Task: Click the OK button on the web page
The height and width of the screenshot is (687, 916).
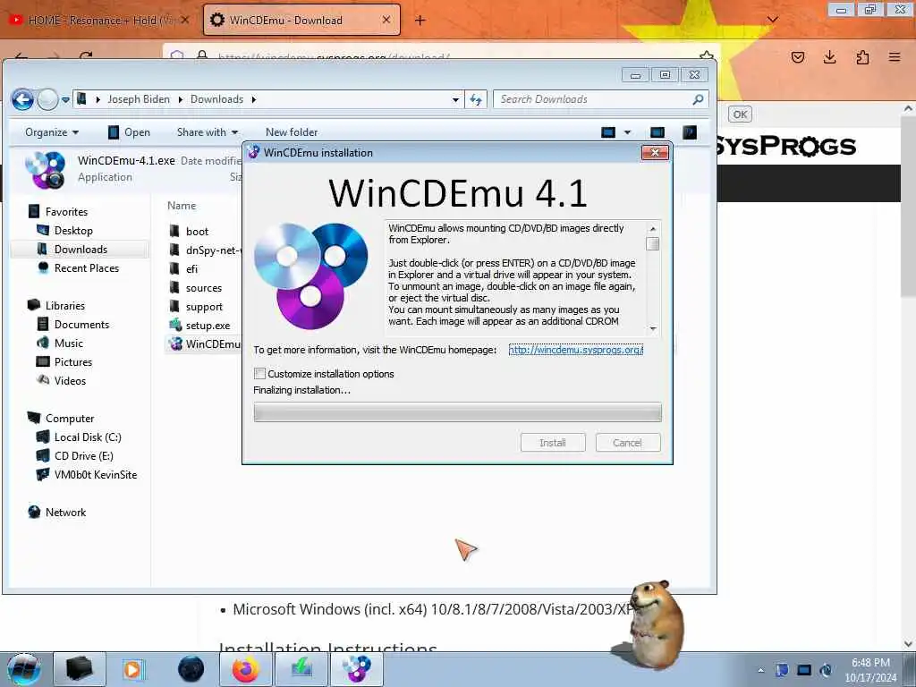Action: click(x=740, y=114)
